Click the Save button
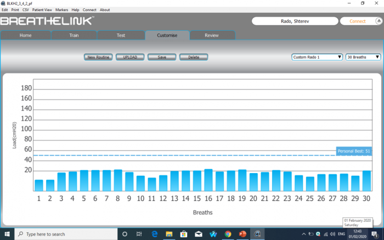The width and height of the screenshot is (384, 240). click(x=162, y=57)
